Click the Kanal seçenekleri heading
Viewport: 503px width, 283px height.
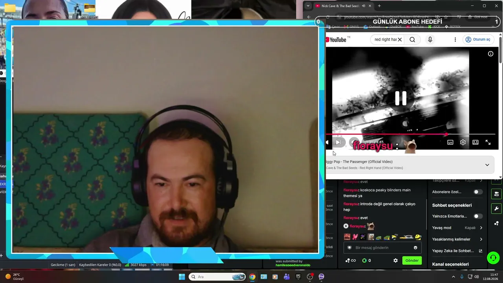pyautogui.click(x=450, y=264)
